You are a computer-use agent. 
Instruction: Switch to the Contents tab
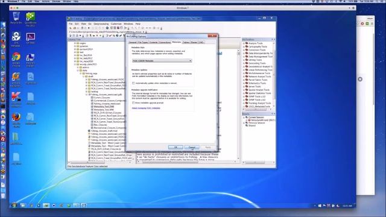pyautogui.click(x=153, y=42)
